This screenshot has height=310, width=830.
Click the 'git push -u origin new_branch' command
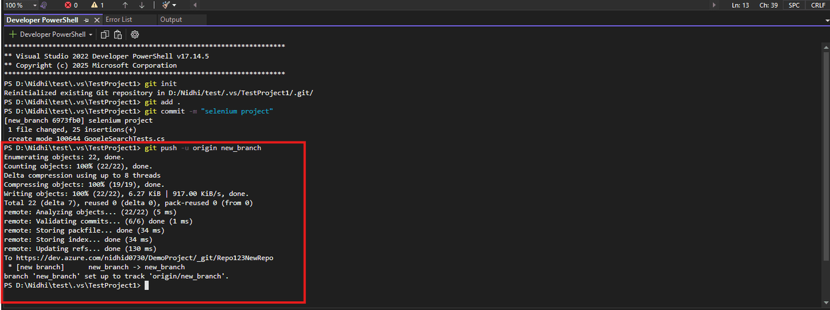tap(203, 148)
